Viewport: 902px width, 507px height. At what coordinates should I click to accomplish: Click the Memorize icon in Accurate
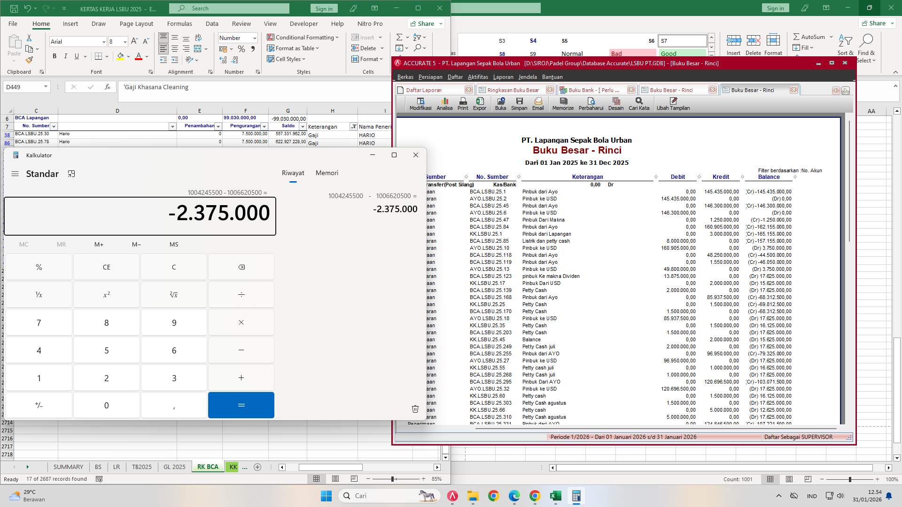[563, 103]
